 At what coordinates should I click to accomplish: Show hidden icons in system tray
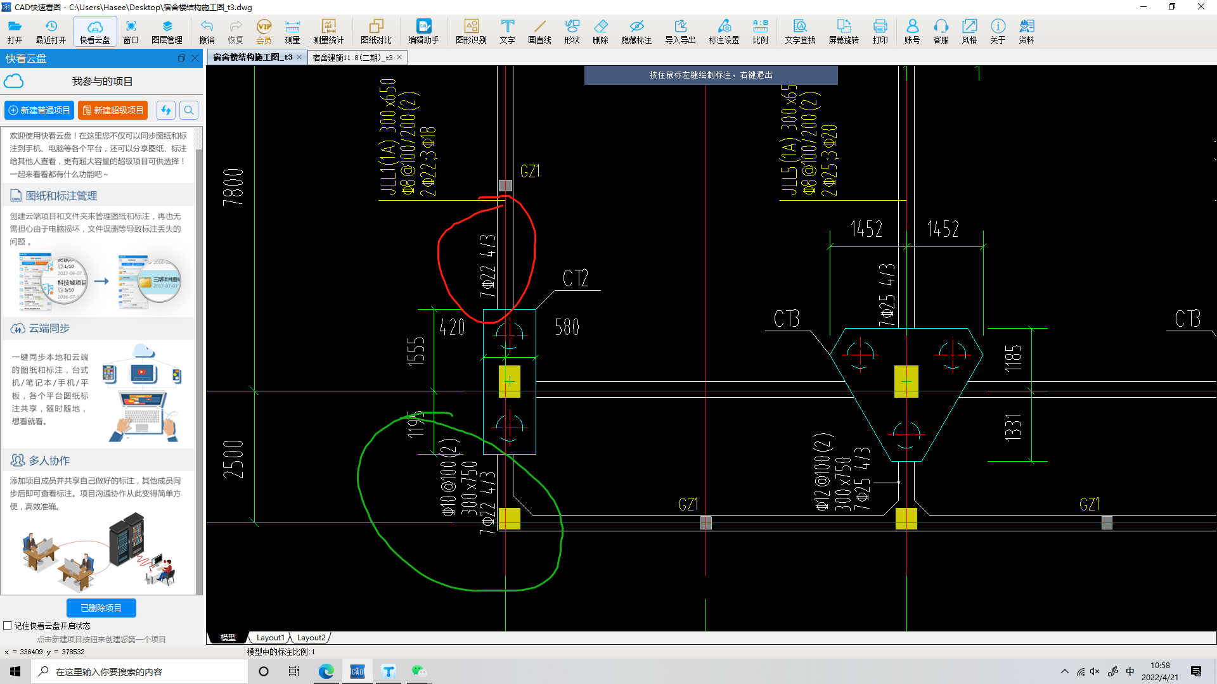point(1064,671)
